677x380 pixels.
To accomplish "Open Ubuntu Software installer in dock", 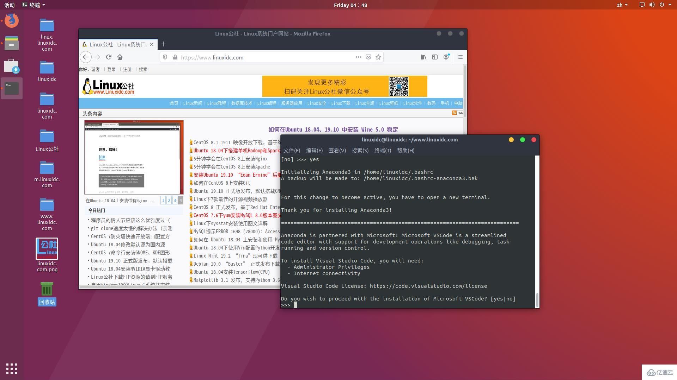I will pos(12,66).
